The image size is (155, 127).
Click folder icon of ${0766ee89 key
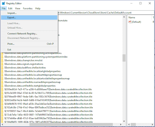2,97
